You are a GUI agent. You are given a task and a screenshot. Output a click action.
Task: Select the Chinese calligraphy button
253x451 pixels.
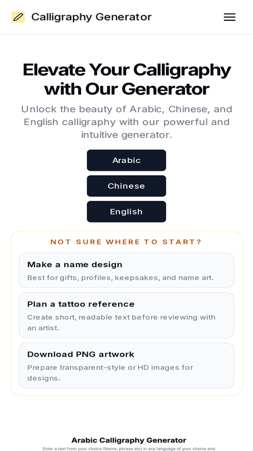click(127, 186)
